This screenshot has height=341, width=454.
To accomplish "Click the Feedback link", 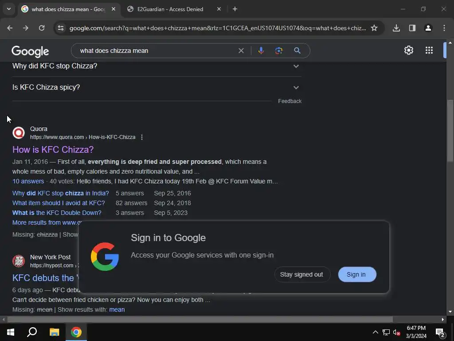I will coord(290,101).
